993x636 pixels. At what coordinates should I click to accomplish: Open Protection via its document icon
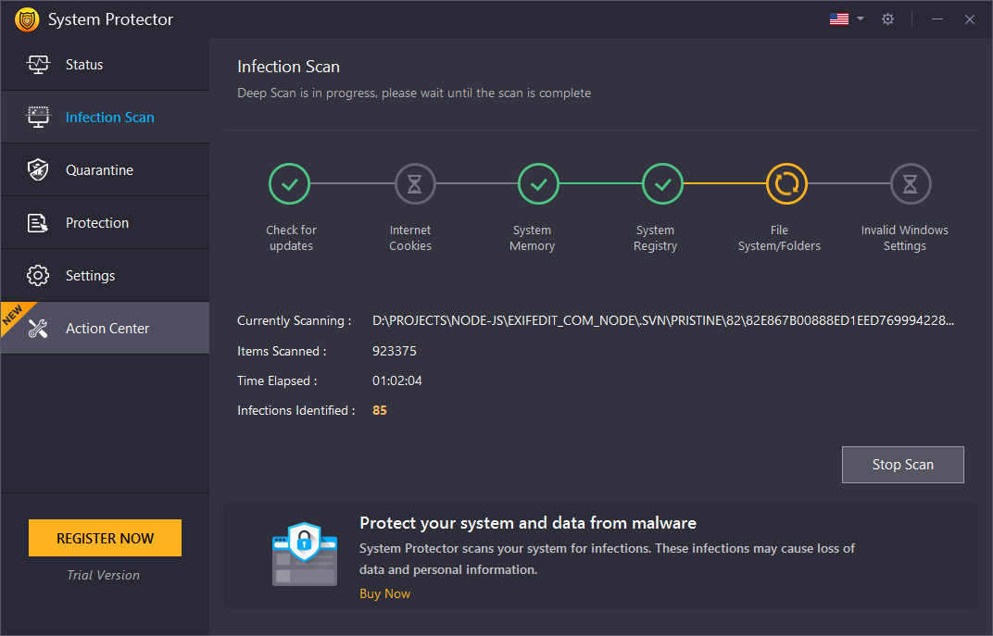38,222
